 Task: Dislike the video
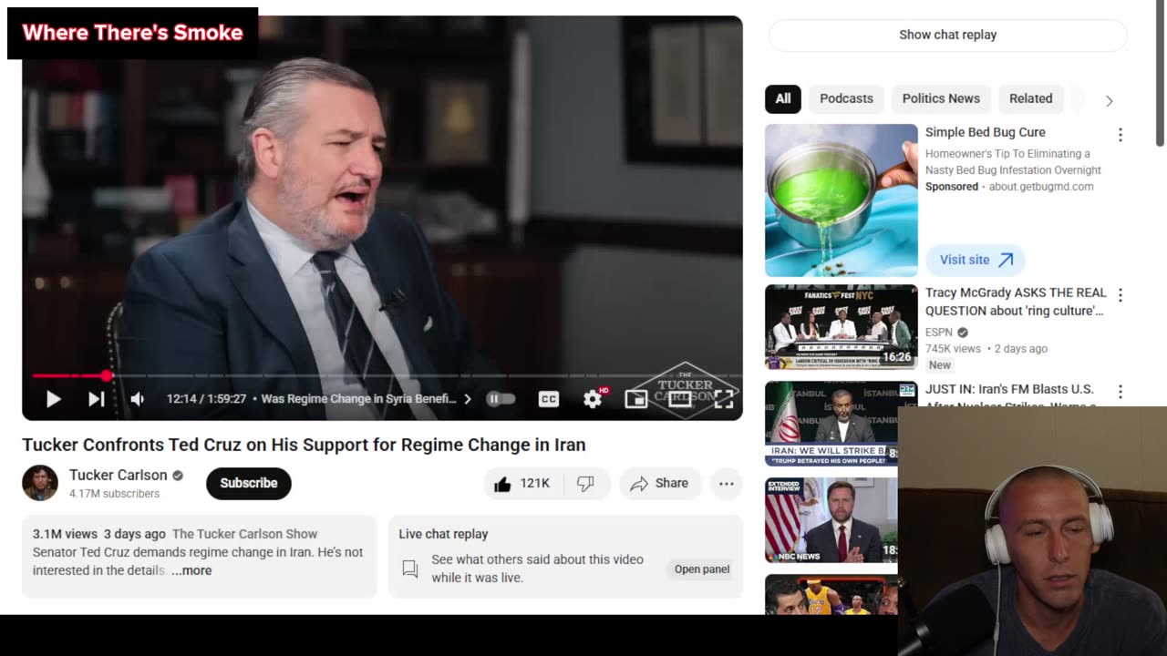pos(585,484)
